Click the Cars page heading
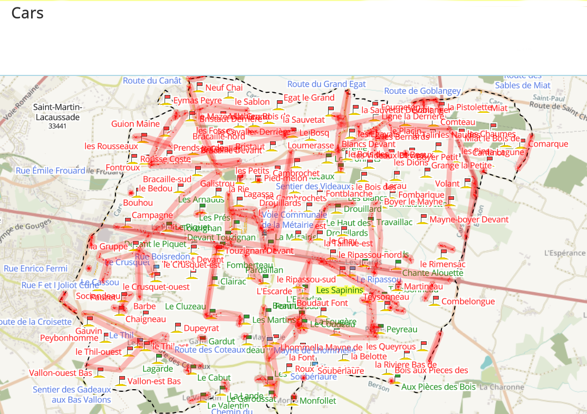The height and width of the screenshot is (414, 587). (x=27, y=13)
